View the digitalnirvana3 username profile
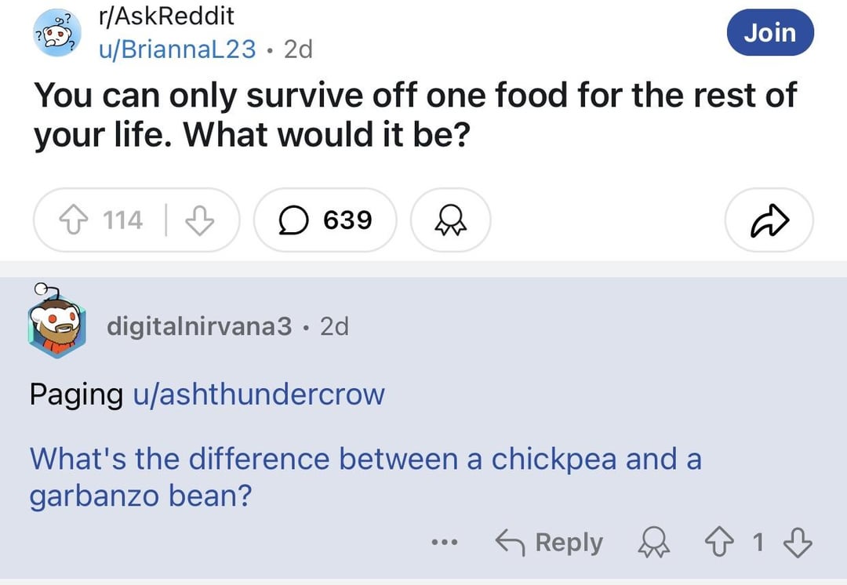The image size is (847, 585). coord(199,326)
